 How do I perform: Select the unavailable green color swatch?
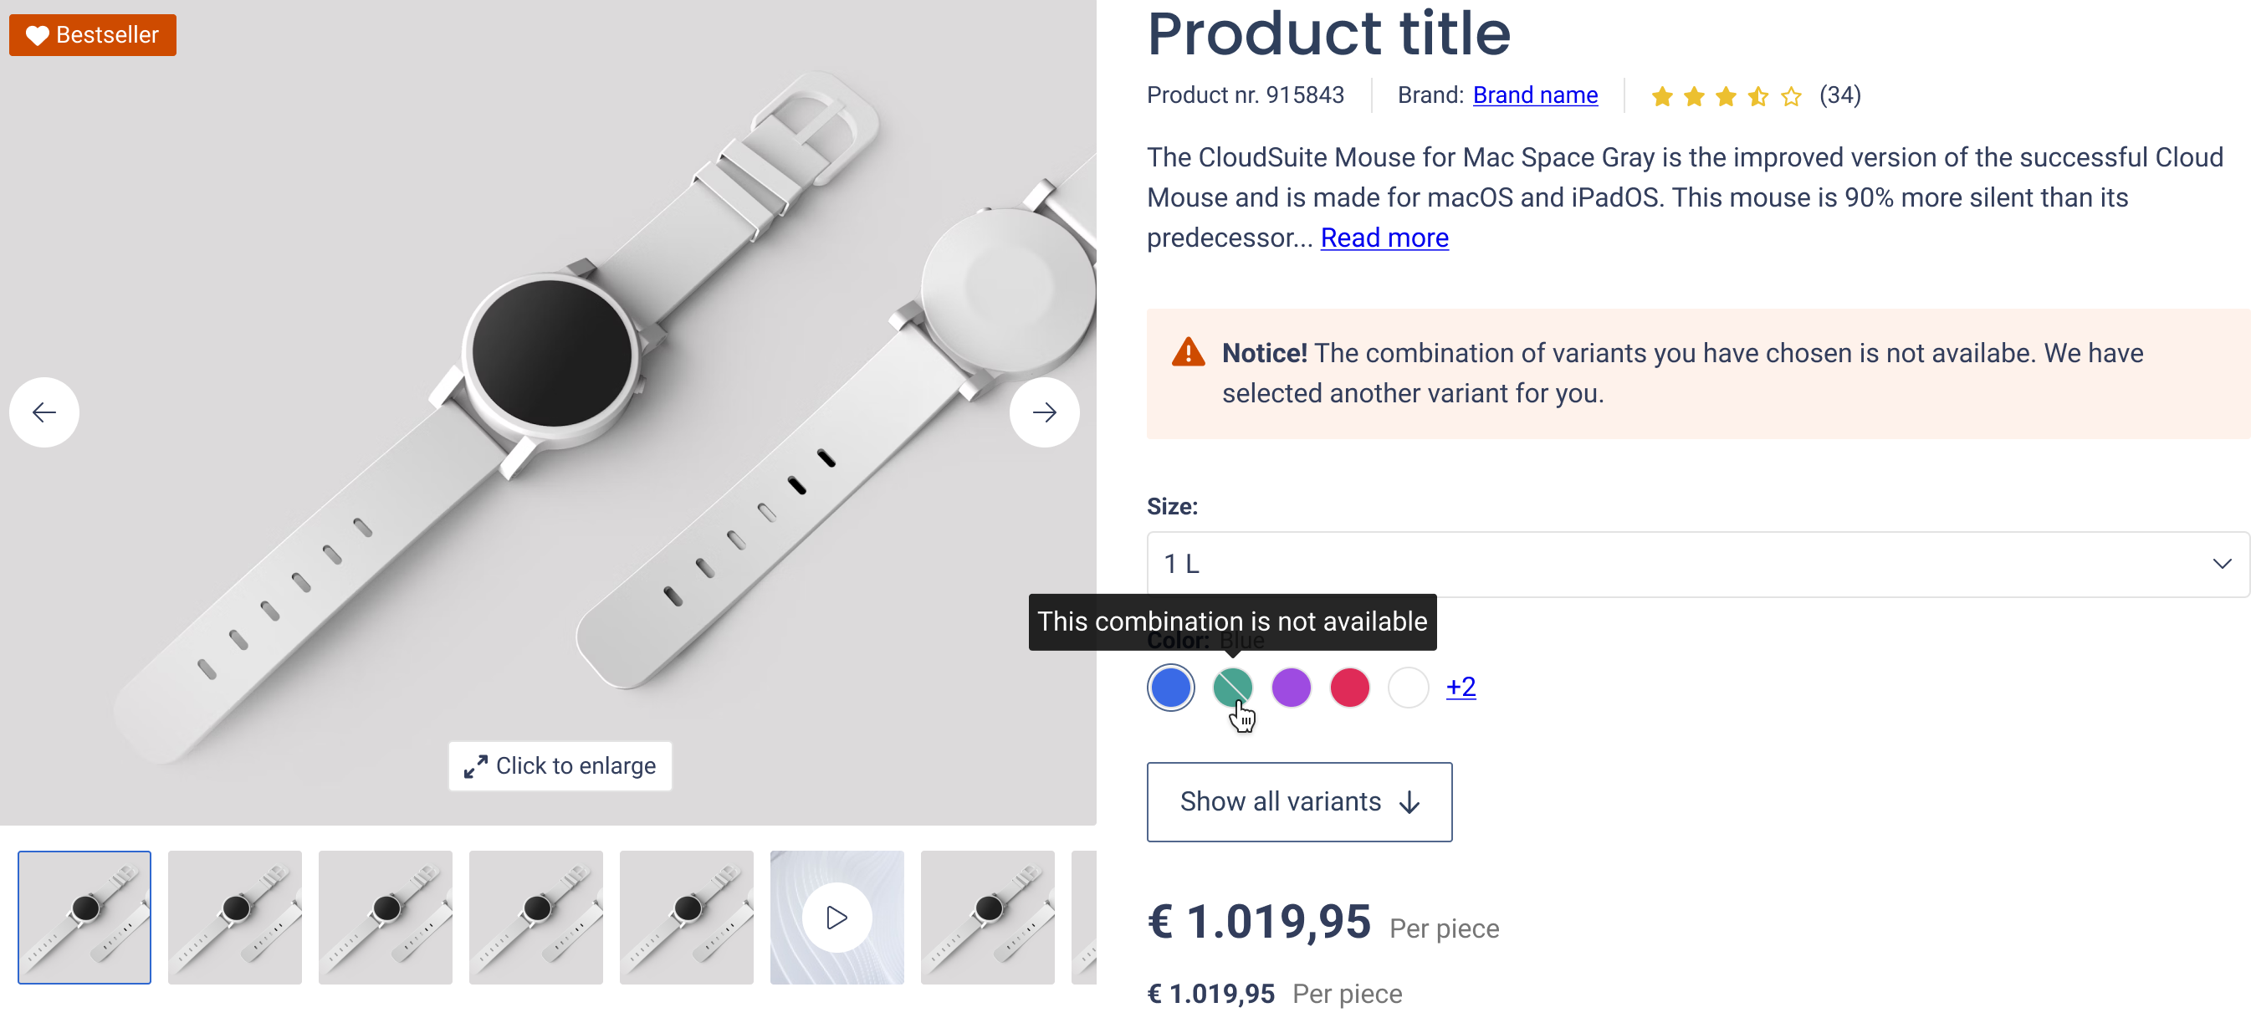(x=1232, y=688)
